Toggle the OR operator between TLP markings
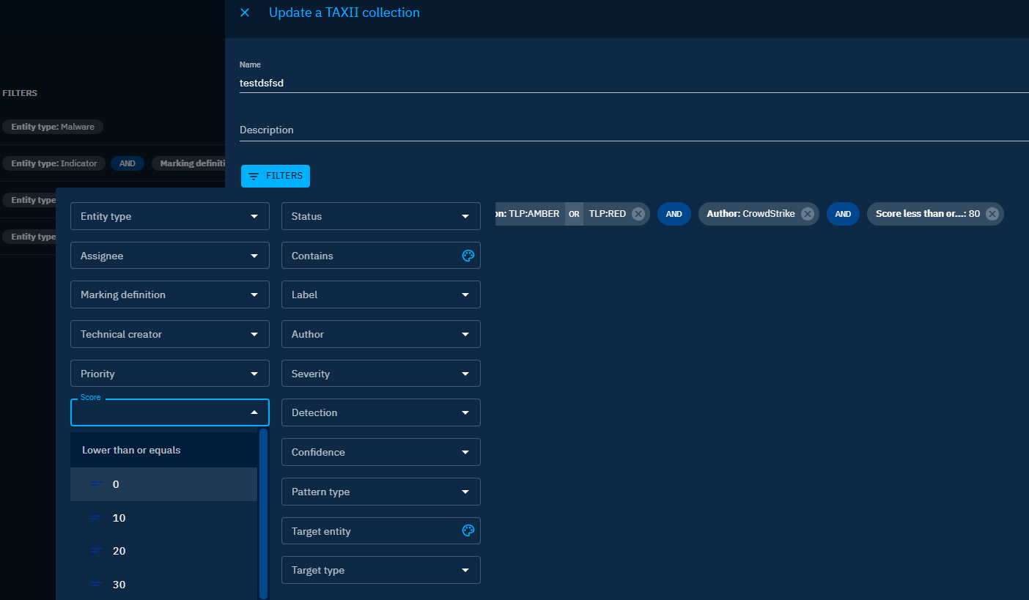 point(574,214)
